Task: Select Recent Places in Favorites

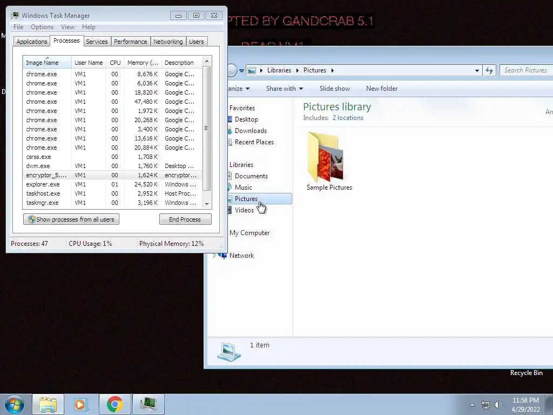Action: [254, 142]
